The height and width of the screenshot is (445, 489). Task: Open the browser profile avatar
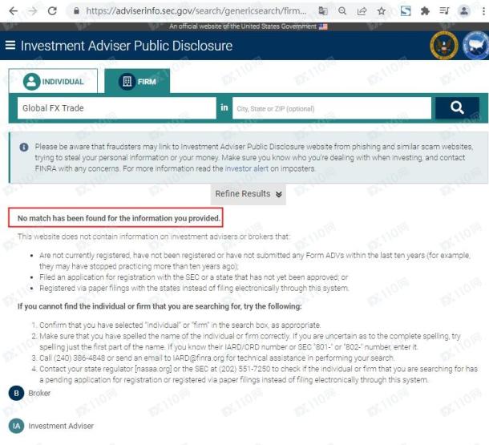(464, 11)
